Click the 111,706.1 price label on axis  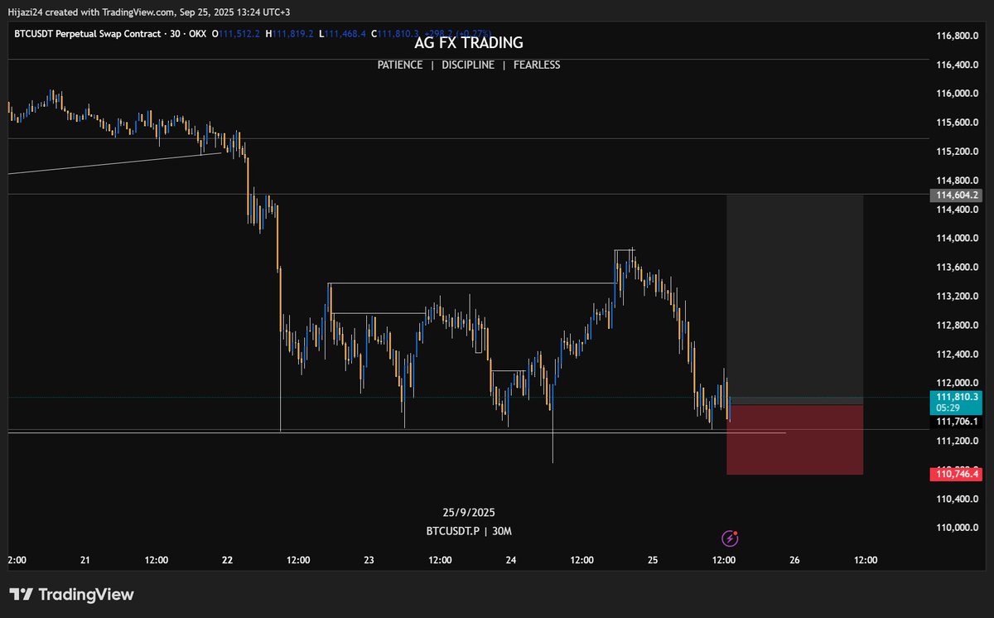click(957, 422)
